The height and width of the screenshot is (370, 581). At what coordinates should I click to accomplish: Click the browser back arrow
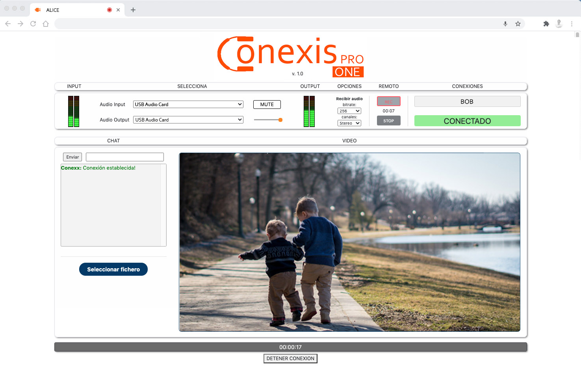tap(8, 24)
